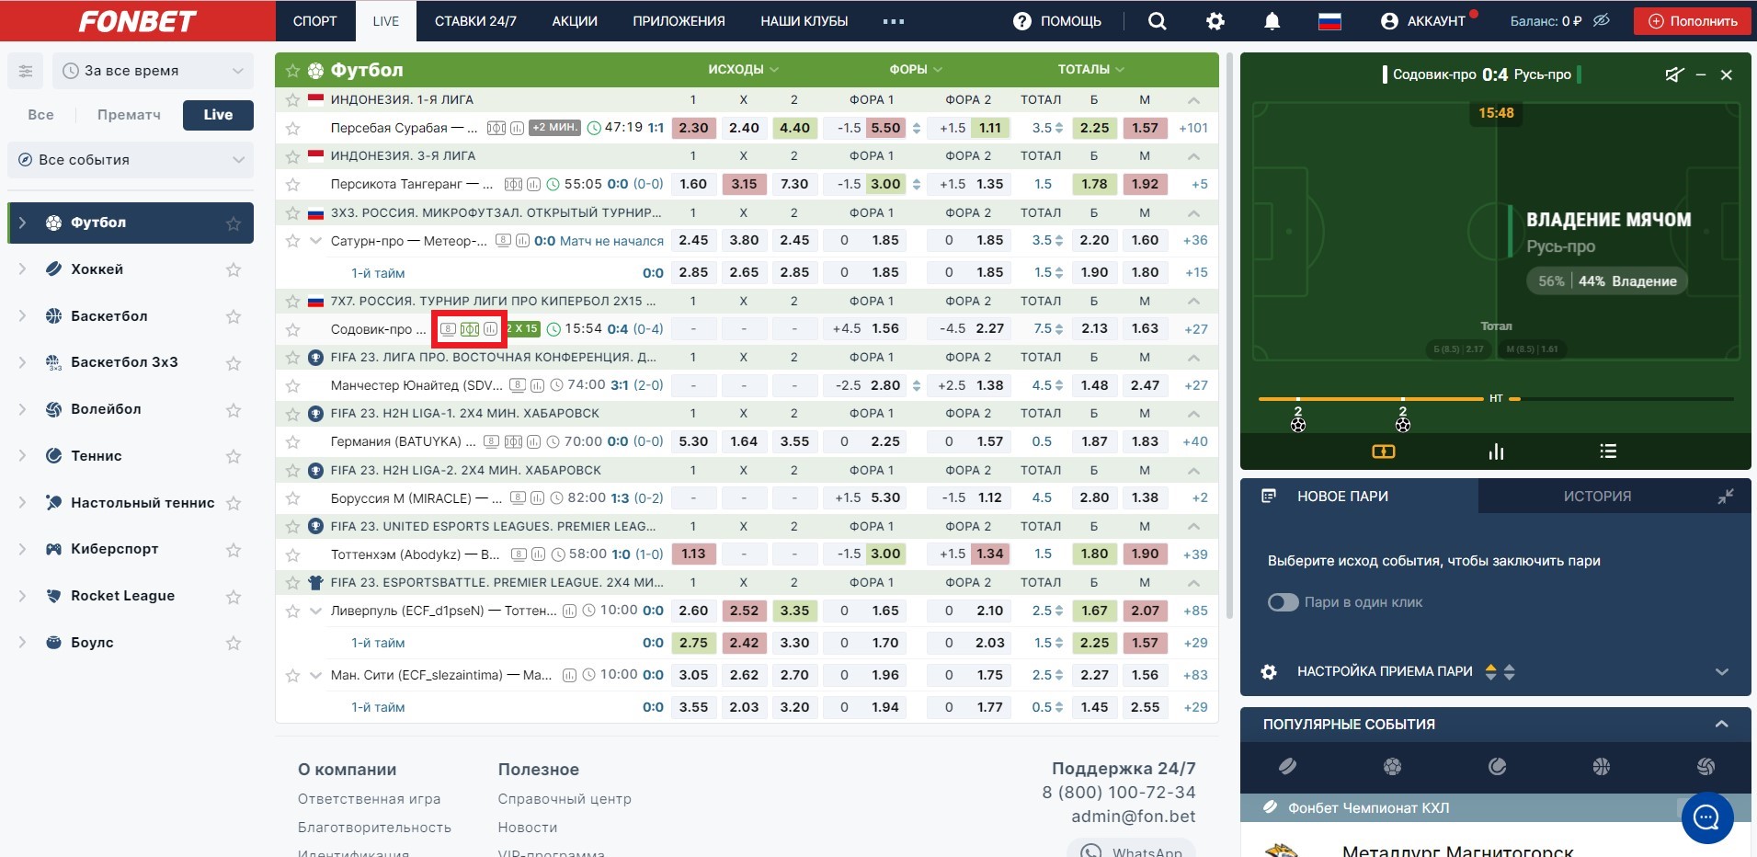
Task: Select volleyball icon in Популярные события
Action: click(x=1706, y=766)
